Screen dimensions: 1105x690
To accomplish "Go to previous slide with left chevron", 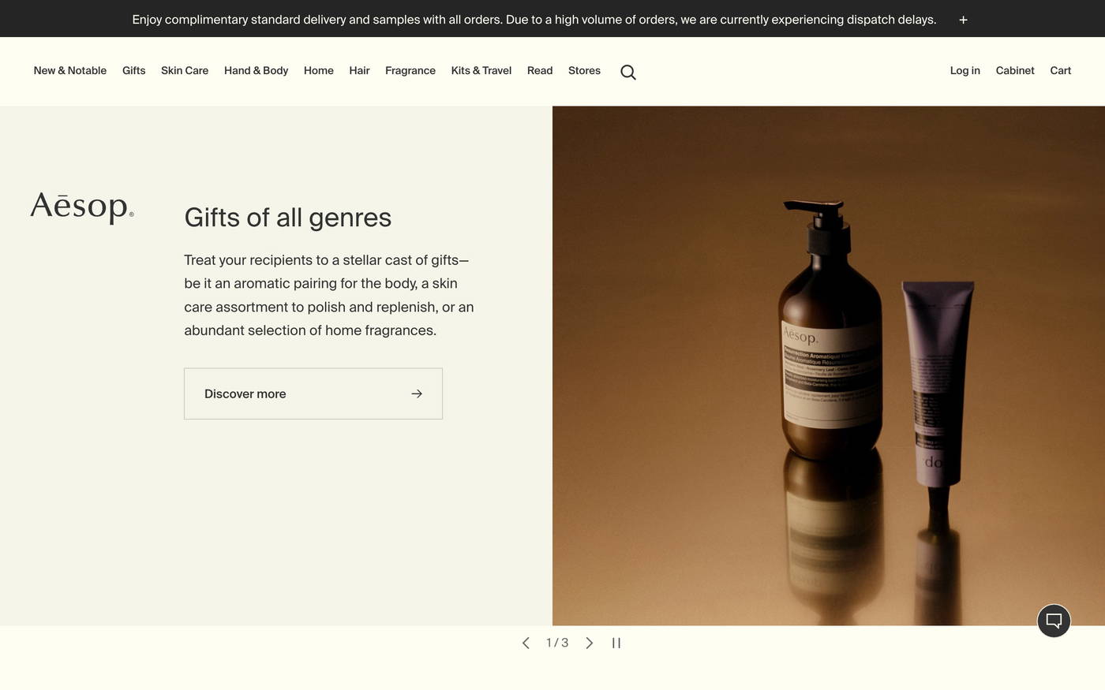I will point(526,643).
